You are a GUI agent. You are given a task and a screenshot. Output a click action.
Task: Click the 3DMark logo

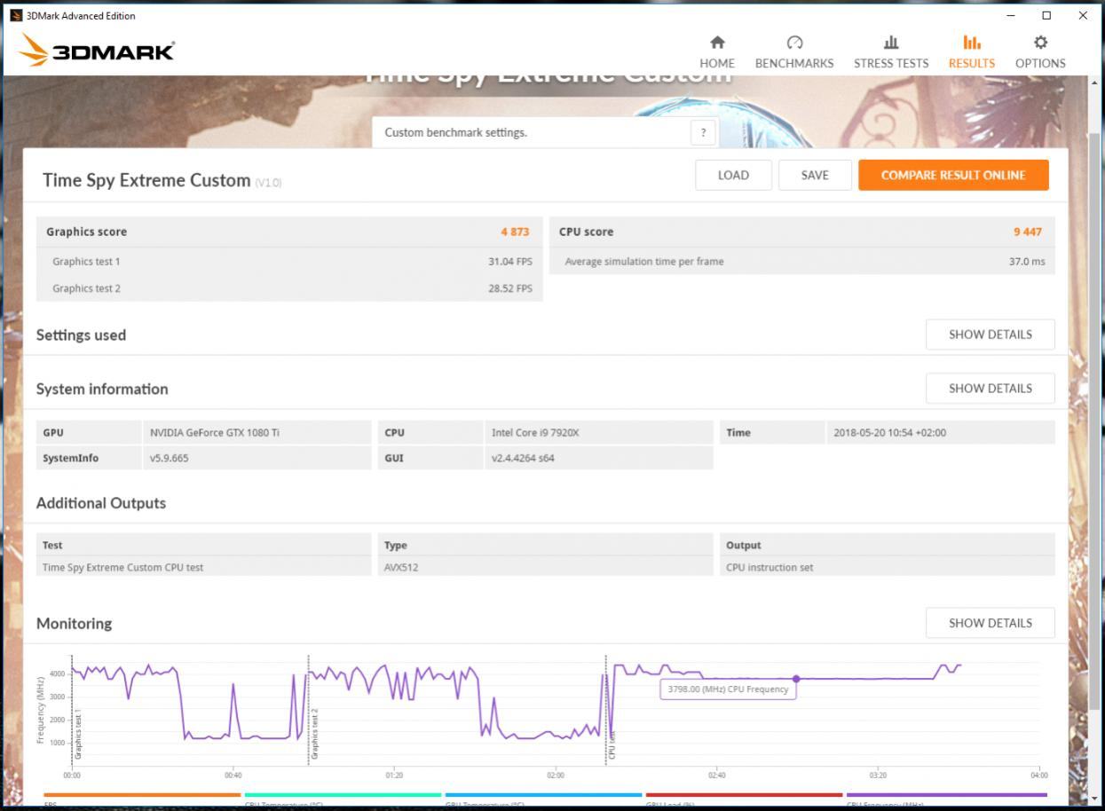[96, 51]
